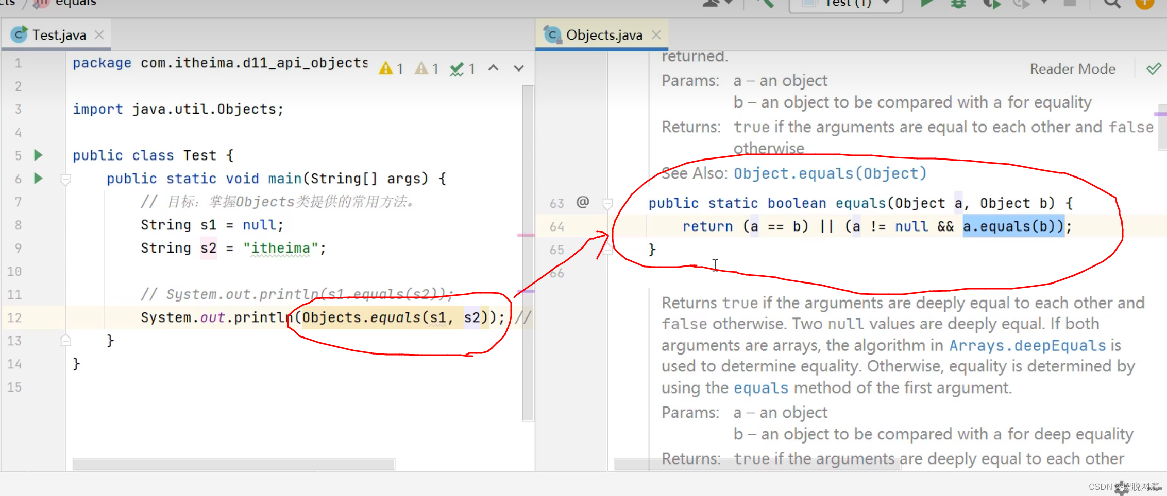Image resolution: width=1167 pixels, height=496 pixels.
Task: Click the equals breadcrumb in navigation bar
Action: point(75,3)
